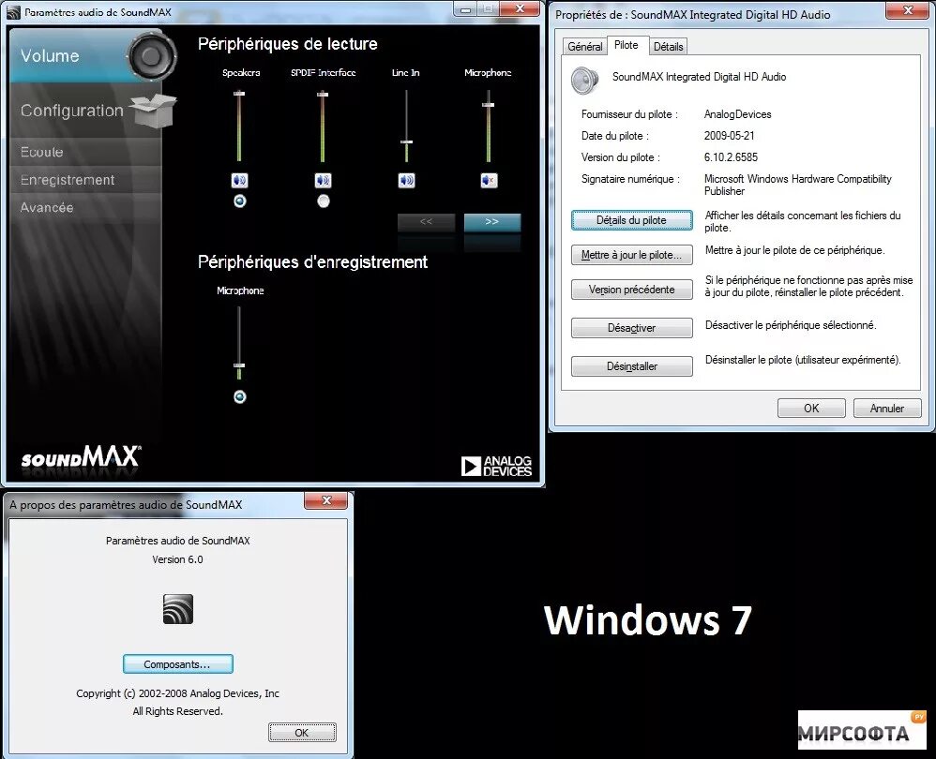Open the Avancée section

pos(84,207)
